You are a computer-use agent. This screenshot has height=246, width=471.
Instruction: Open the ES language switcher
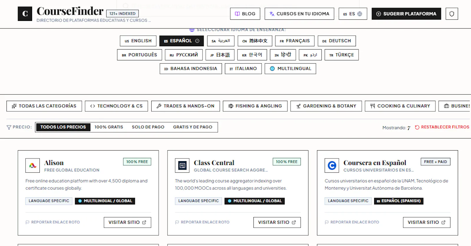point(353,14)
